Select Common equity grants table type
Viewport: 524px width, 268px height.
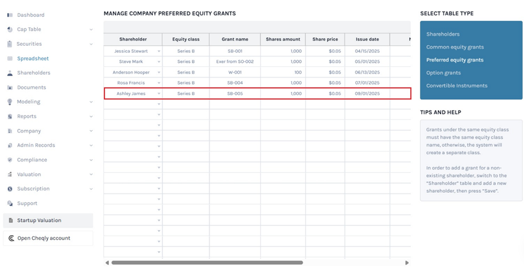coord(455,47)
